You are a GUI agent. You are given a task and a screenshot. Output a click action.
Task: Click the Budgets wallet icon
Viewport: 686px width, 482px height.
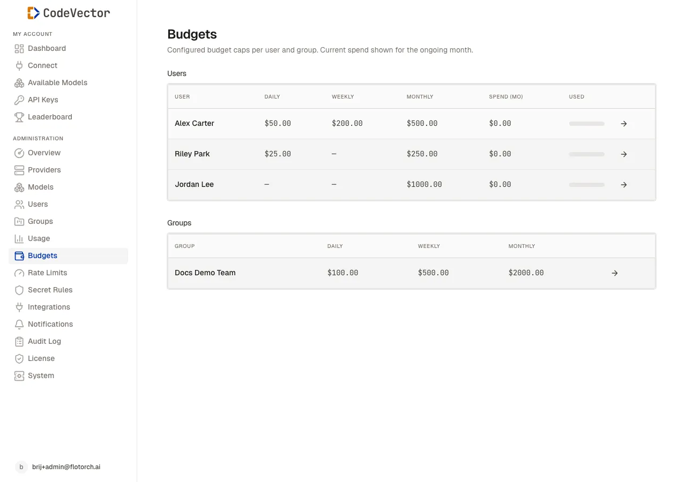[x=19, y=256]
